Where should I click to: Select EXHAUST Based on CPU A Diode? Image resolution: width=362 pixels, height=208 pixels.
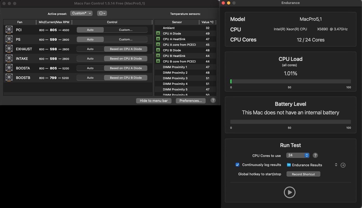coord(126,49)
